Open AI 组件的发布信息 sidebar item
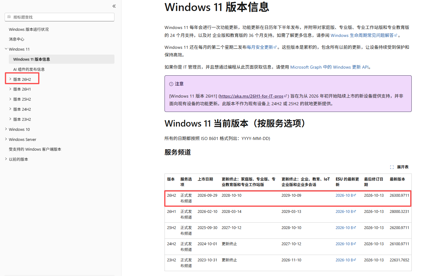This screenshot has height=276, width=434. click(29, 69)
